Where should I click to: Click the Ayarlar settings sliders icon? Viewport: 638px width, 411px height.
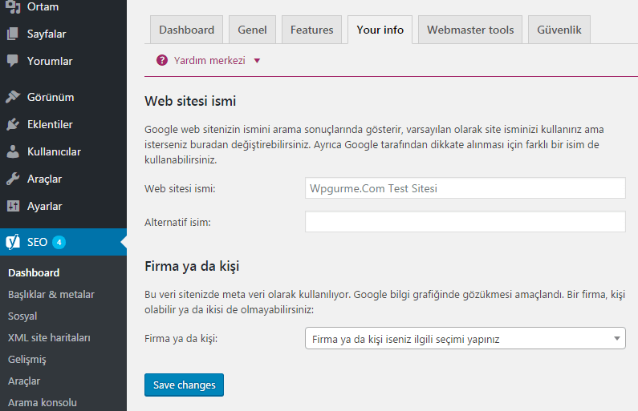(x=13, y=206)
